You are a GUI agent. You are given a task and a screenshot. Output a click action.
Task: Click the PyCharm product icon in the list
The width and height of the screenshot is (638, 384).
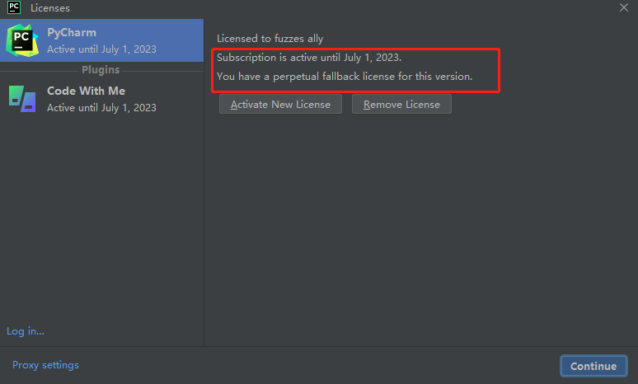point(22,40)
